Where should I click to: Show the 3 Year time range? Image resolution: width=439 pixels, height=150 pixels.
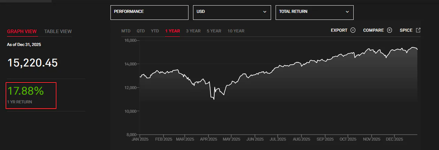[193, 31]
